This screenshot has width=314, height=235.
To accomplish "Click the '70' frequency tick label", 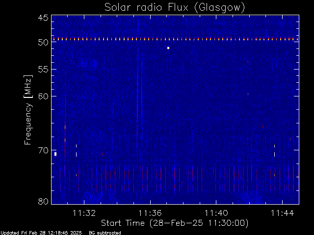I will 43,150.
